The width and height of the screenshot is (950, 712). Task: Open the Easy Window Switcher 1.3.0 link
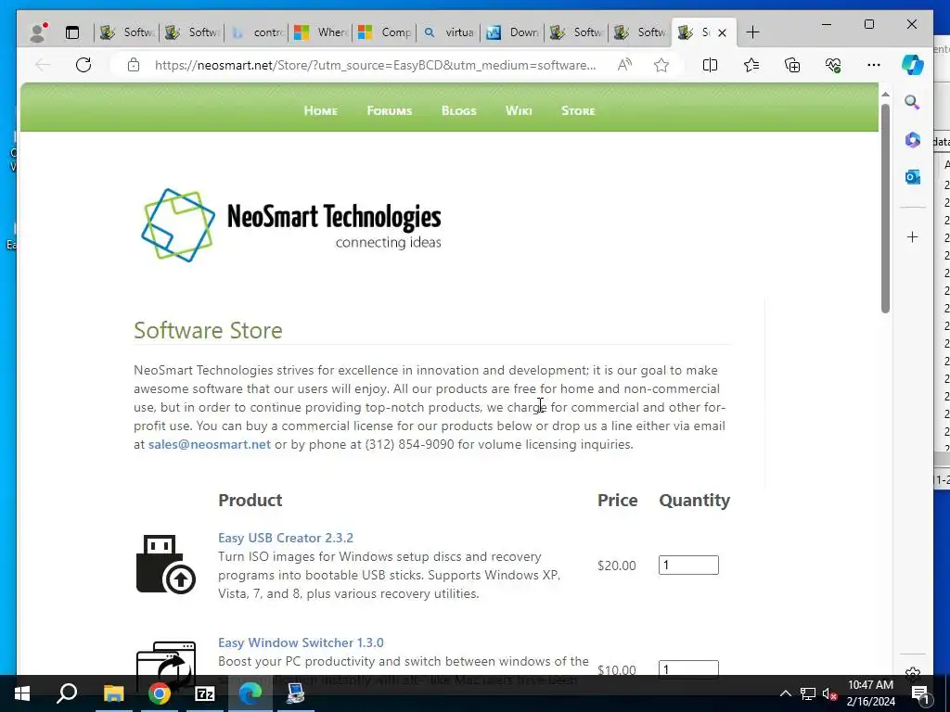[x=301, y=642]
